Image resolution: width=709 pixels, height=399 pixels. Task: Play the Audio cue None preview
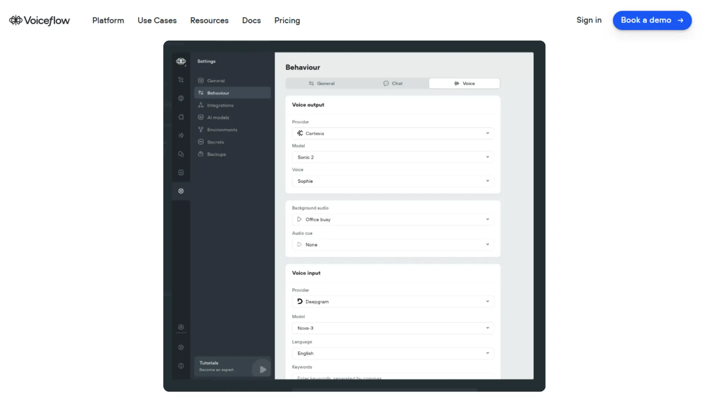(x=299, y=245)
